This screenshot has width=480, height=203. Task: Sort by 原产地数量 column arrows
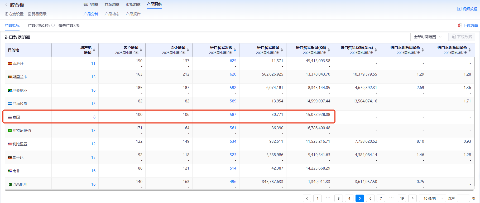94,50
